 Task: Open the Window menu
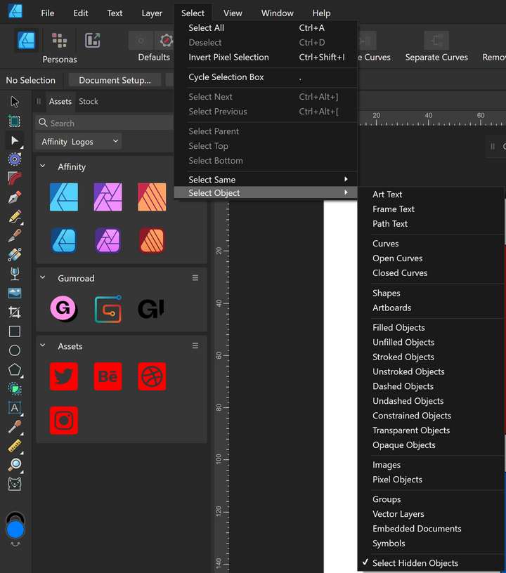click(x=277, y=13)
